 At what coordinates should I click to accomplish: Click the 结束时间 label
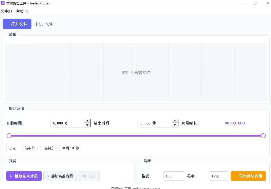tap(102, 123)
